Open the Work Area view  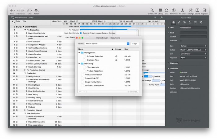[x=174, y=10]
